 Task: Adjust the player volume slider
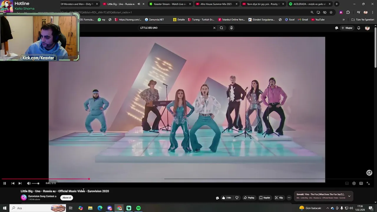(x=36, y=183)
